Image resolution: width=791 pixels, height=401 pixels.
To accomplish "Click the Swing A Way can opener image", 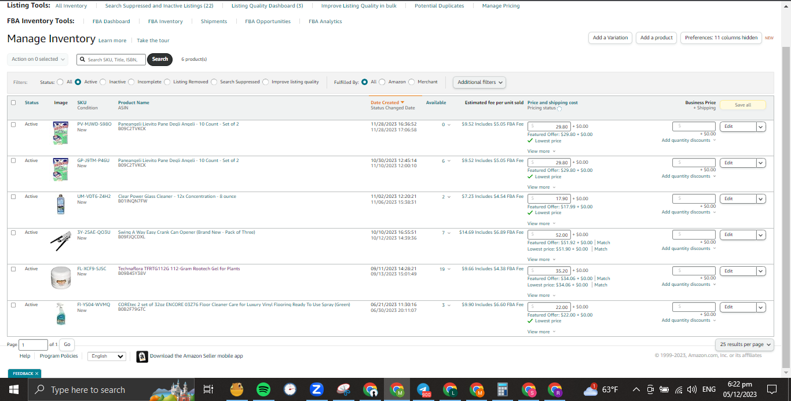I will 61,240.
